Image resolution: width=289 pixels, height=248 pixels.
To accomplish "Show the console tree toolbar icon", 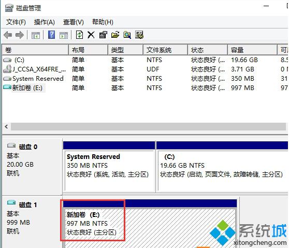I will pos(36,35).
